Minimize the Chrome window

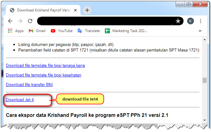click(x=180, y=4)
